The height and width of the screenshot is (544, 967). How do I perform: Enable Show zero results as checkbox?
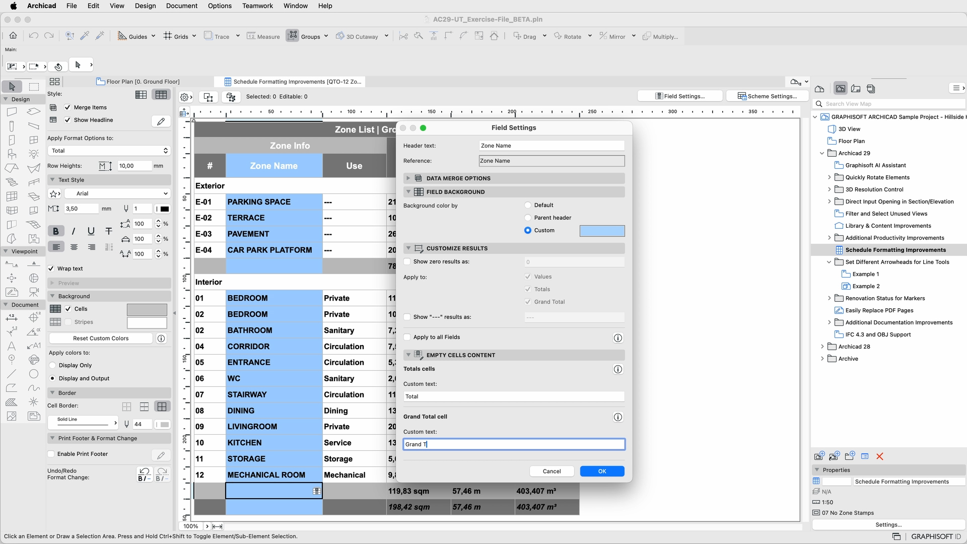[x=407, y=261]
